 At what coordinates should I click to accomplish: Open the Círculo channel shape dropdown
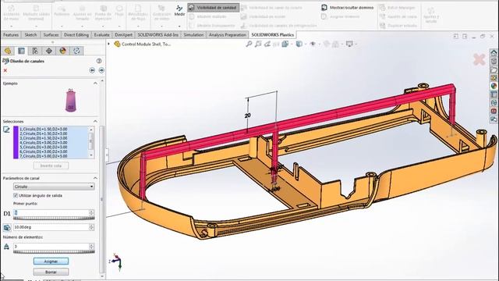point(54,187)
